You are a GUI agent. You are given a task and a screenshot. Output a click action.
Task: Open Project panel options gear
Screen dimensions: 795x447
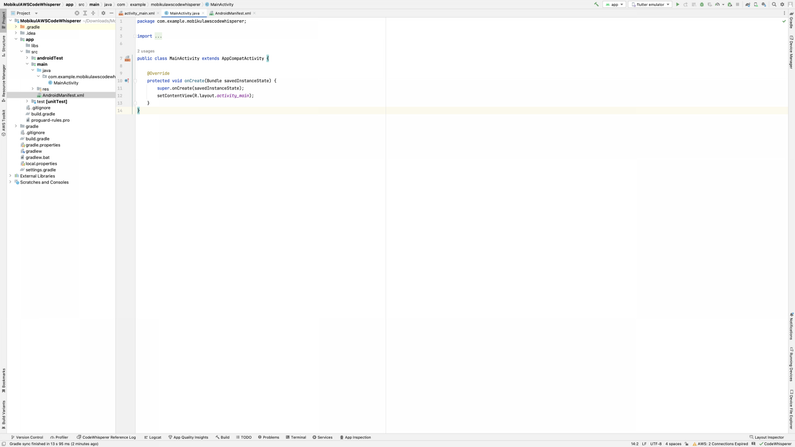coord(103,13)
